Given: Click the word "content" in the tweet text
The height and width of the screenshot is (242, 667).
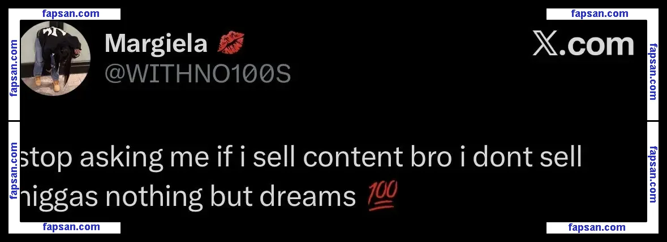Looking at the screenshot, I should (353, 157).
